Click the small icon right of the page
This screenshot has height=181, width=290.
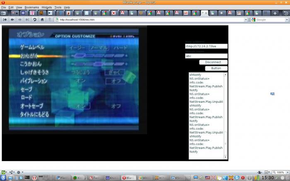pyautogui.click(x=273, y=94)
